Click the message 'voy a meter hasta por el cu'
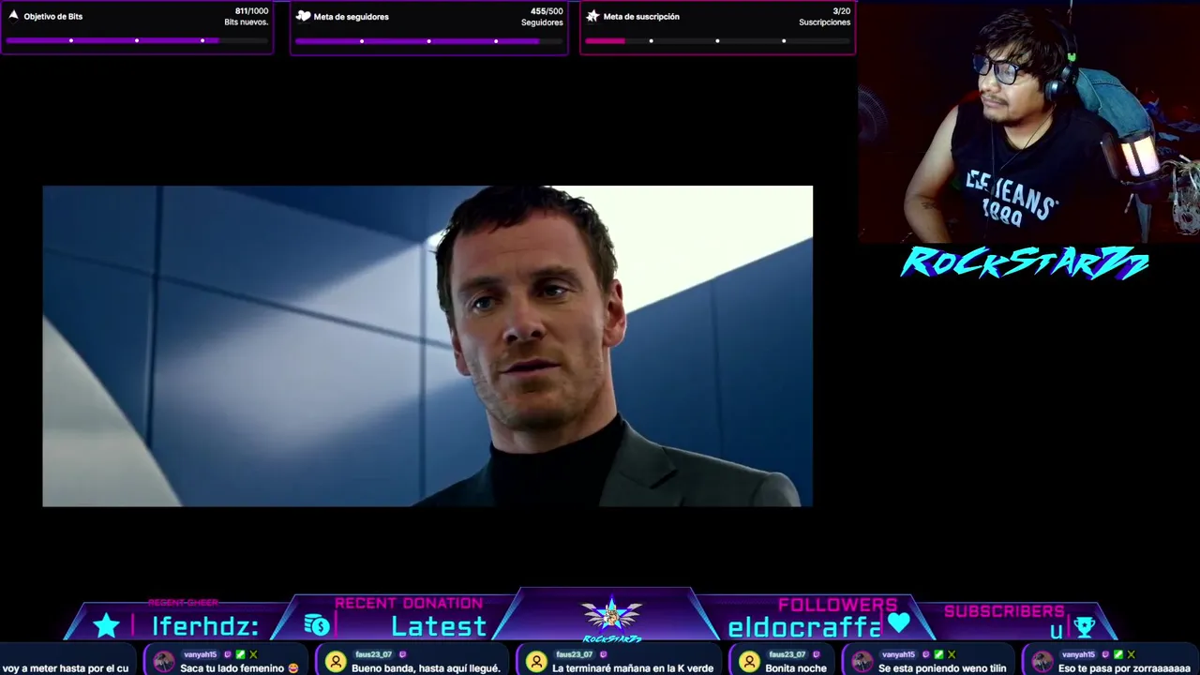The height and width of the screenshot is (675, 1200). (66, 668)
